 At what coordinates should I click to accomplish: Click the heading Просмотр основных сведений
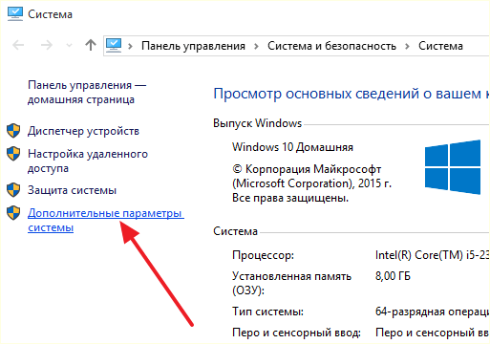coord(352,94)
